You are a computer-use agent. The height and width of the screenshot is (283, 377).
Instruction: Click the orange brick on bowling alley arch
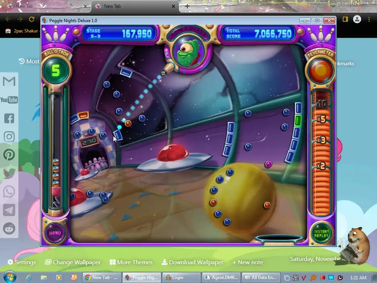coord(84,115)
